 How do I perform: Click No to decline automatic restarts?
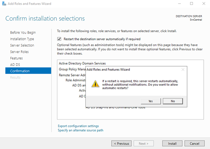[173, 101]
